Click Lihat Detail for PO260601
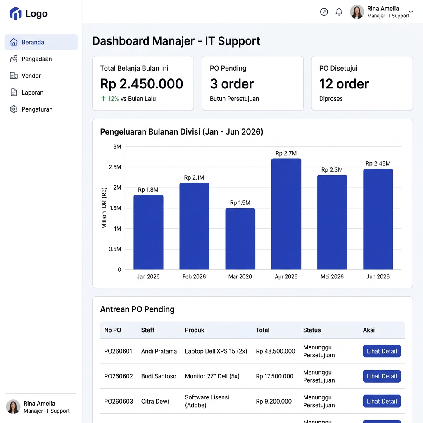 coord(382,351)
